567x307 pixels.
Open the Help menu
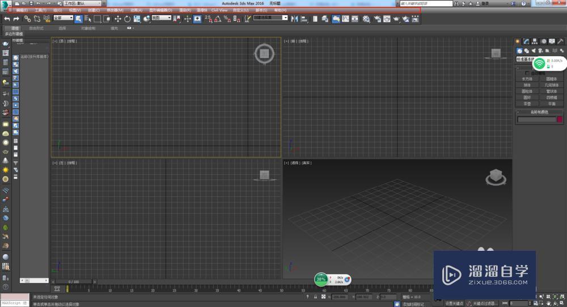[x=280, y=10]
